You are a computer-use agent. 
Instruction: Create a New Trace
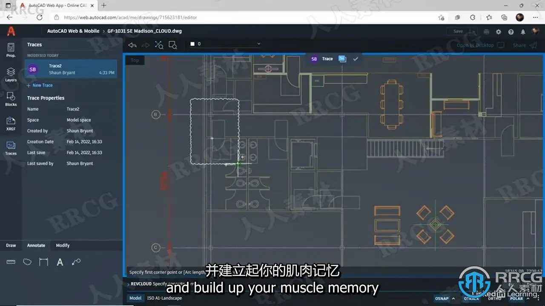(40, 85)
